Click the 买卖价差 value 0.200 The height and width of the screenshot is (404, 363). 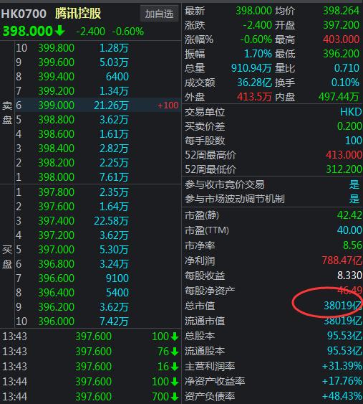[349, 126]
